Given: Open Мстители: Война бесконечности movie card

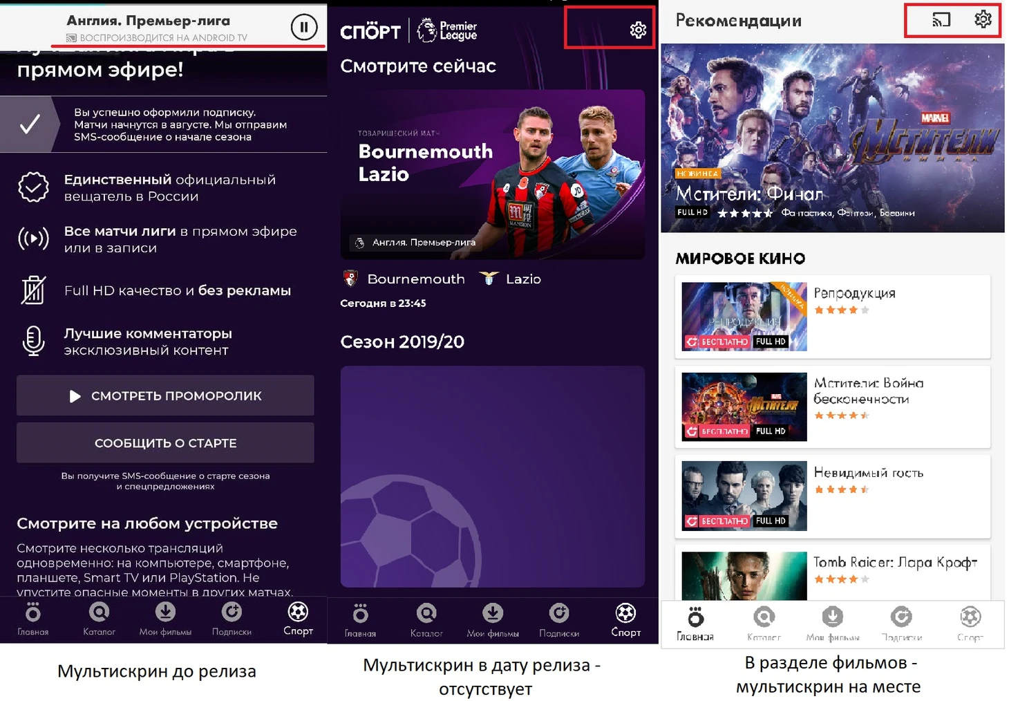Looking at the screenshot, I should click(x=832, y=406).
